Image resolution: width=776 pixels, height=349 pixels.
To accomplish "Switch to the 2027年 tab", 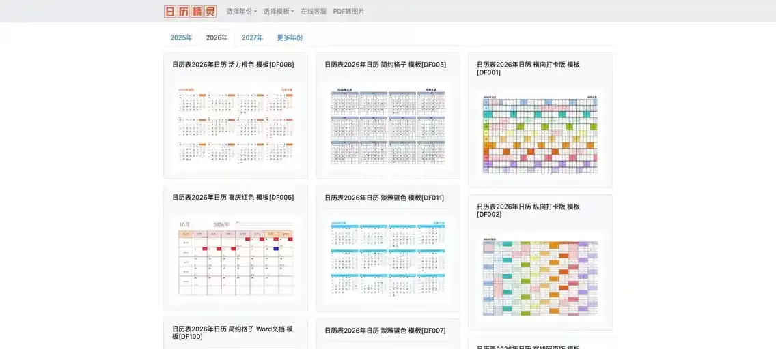I will click(x=252, y=37).
